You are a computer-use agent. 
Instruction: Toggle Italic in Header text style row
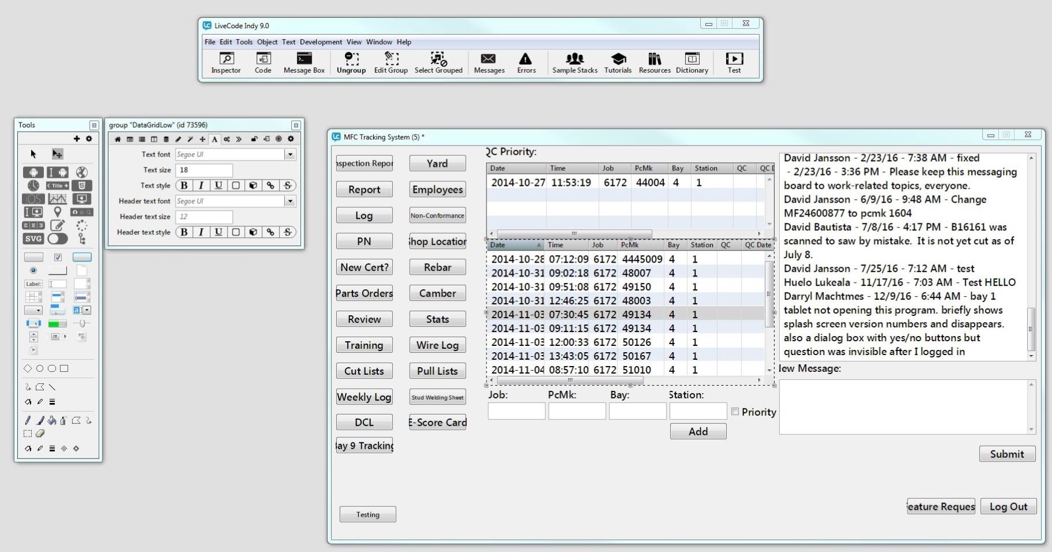201,232
